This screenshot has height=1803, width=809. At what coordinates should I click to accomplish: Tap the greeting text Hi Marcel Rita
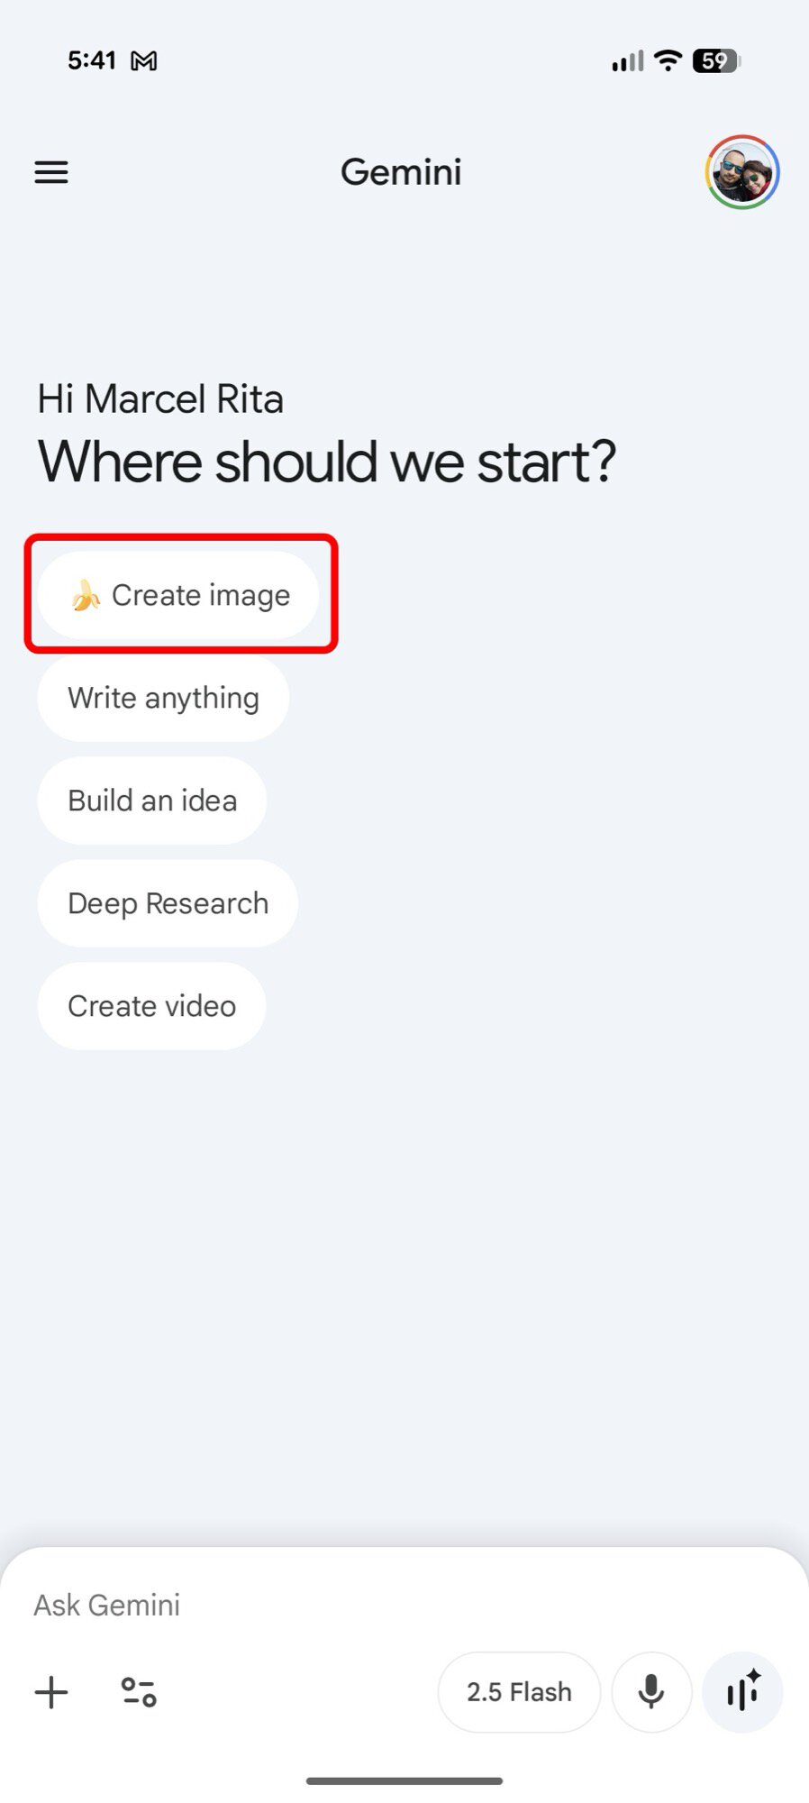[x=160, y=398]
